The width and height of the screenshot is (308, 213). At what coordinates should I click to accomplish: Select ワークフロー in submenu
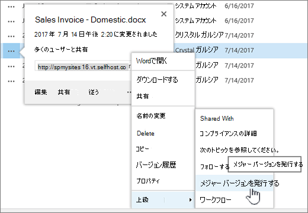point(216,200)
